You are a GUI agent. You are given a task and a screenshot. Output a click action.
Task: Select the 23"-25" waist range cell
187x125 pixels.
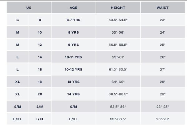pyautogui.click(x=162, y=106)
